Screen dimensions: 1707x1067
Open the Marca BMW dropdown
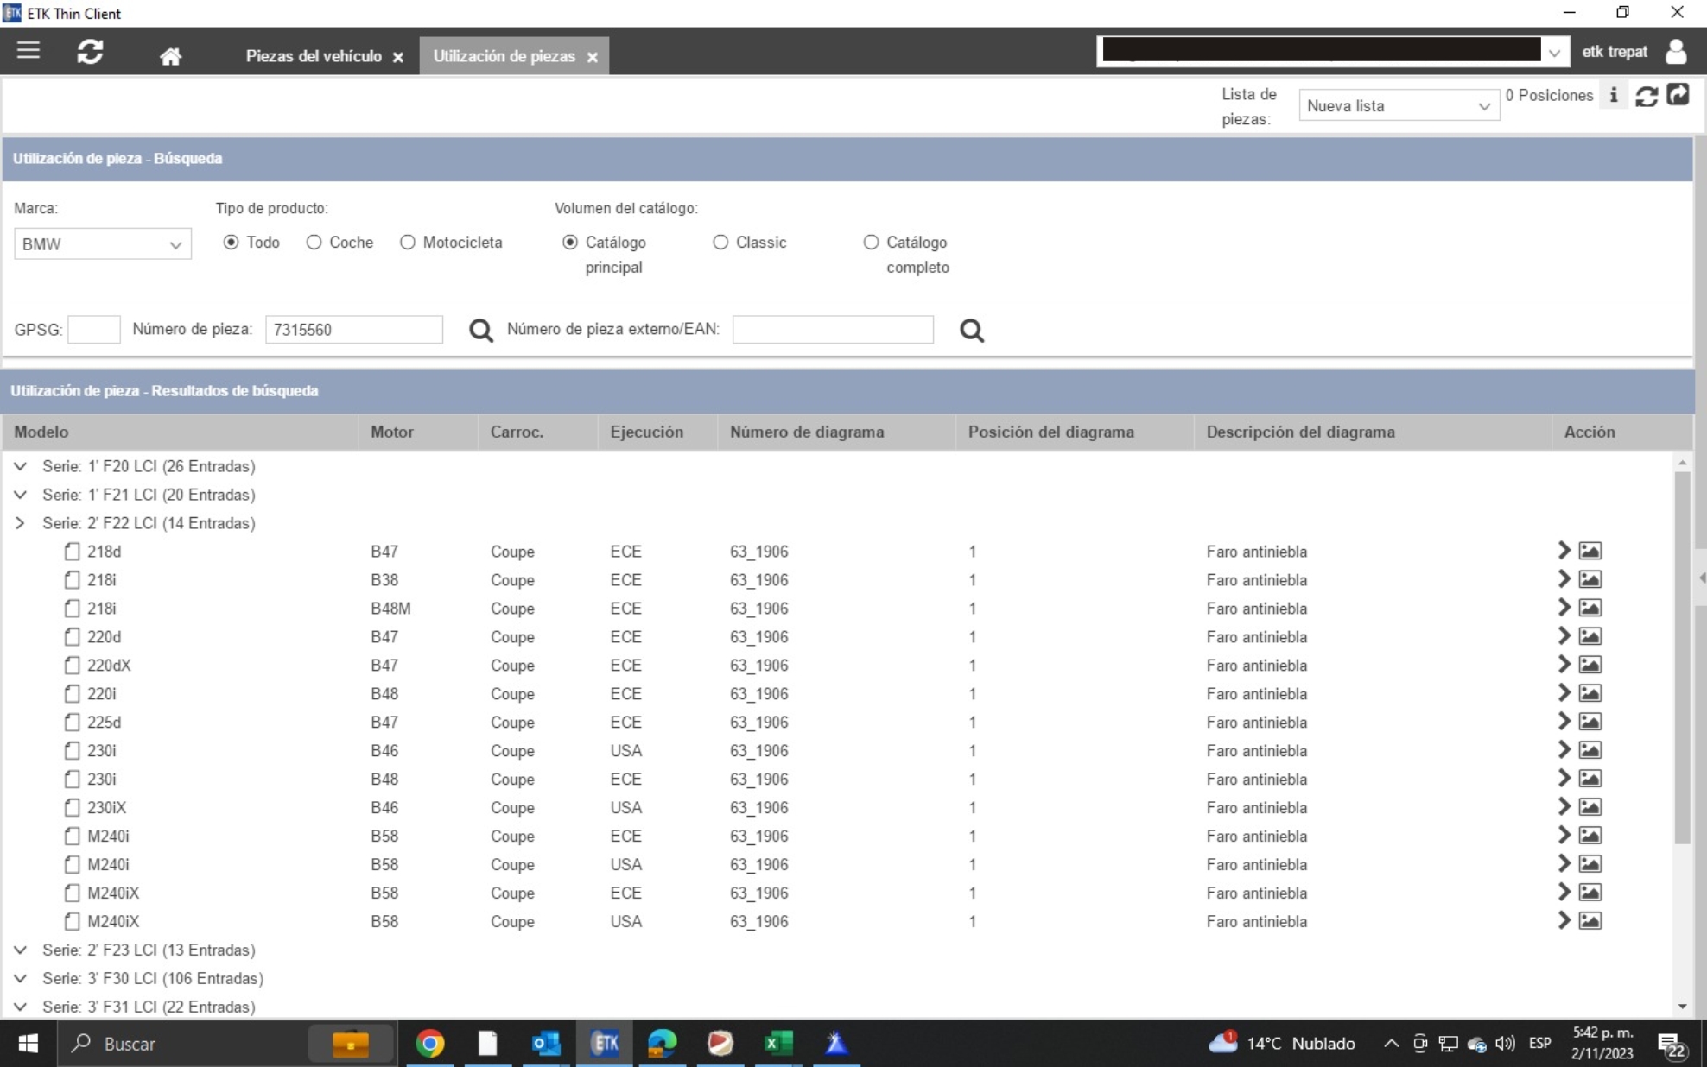102,244
